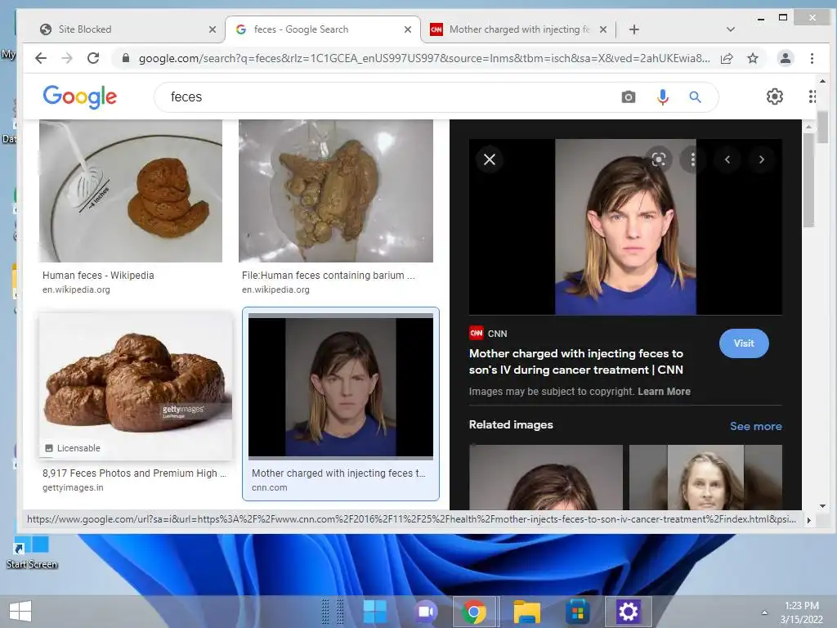Go back using the browser back arrow

click(x=41, y=58)
